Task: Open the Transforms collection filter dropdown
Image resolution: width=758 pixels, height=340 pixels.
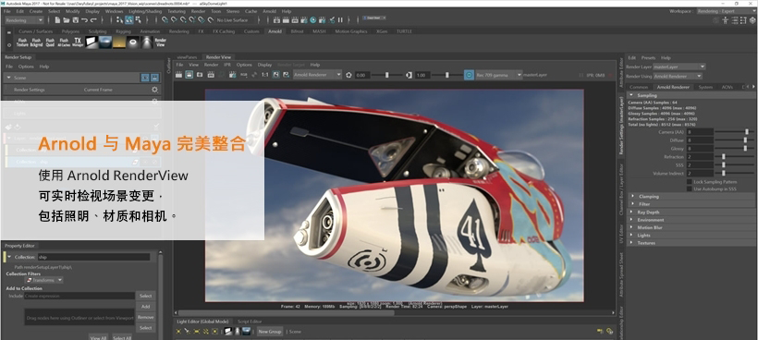Action: 44,280
